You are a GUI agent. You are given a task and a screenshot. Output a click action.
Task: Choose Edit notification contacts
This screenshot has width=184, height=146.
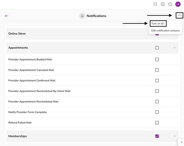165,30
